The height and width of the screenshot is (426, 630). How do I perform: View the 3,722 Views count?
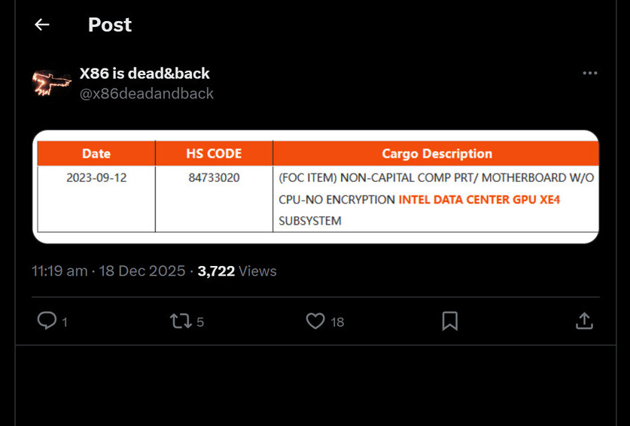point(237,271)
